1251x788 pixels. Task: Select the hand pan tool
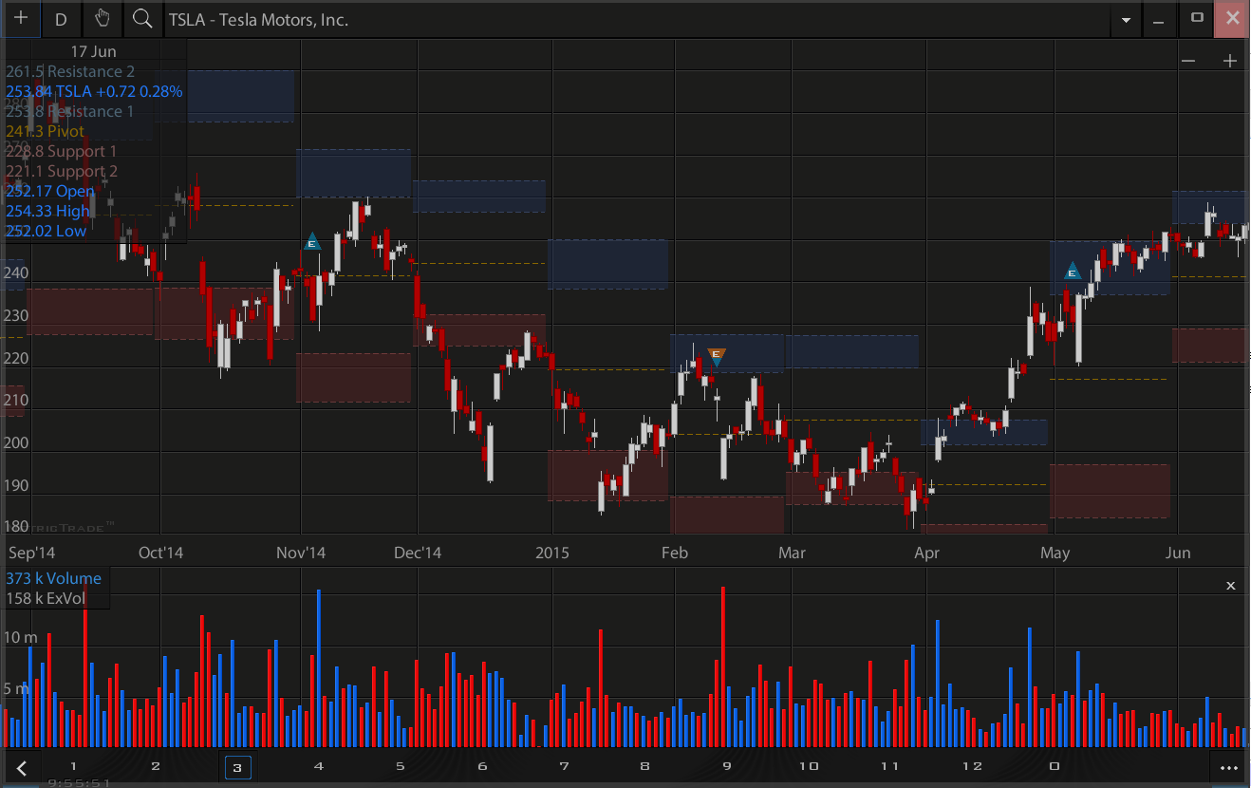[102, 19]
